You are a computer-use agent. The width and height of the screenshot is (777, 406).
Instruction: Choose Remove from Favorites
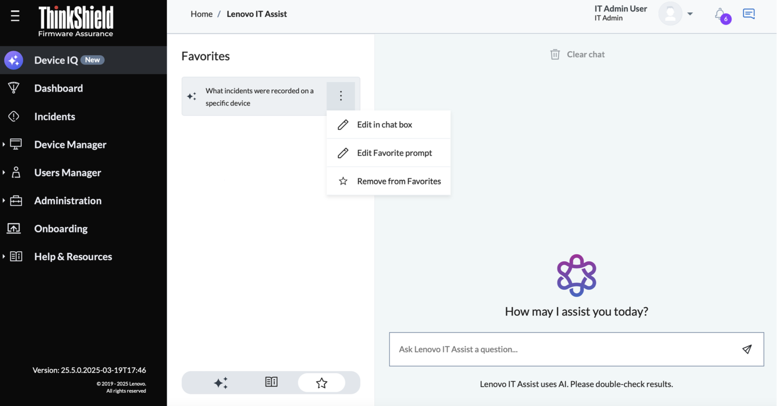pos(388,181)
